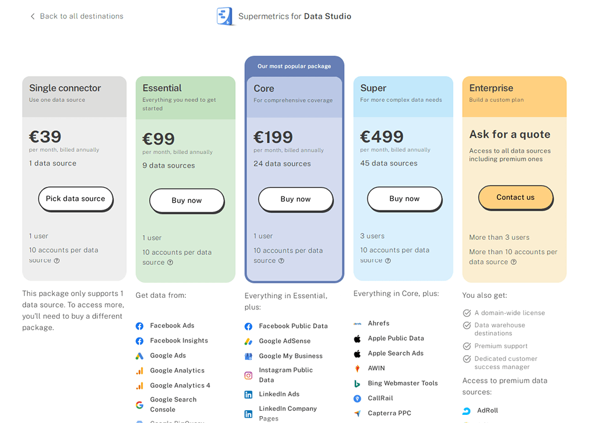
Task: Click Buy now for Core package
Action: pos(295,199)
